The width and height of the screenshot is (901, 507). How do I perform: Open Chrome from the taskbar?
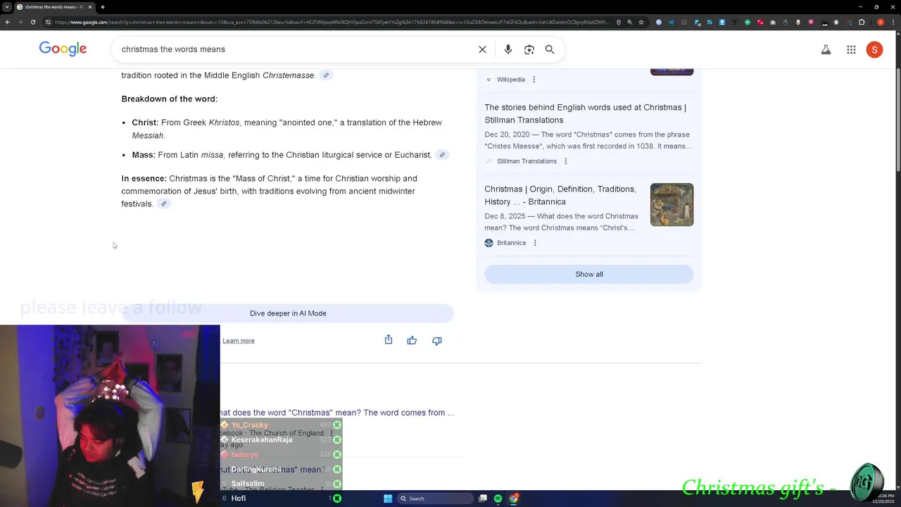click(514, 499)
